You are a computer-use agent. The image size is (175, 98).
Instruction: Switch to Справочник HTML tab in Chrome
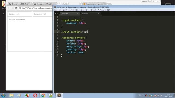point(45,4)
